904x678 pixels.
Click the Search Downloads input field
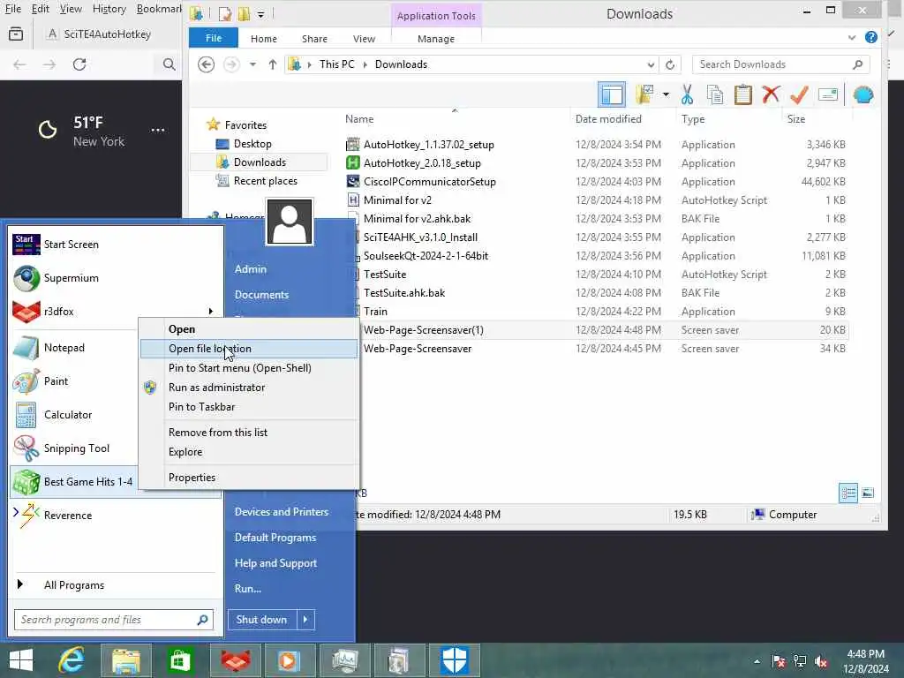point(780,64)
